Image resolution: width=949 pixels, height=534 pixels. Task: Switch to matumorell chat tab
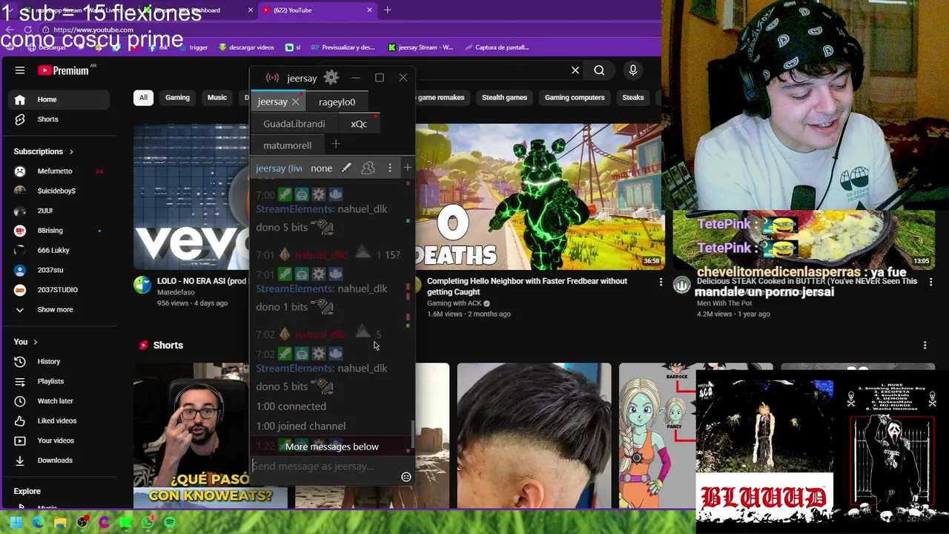tap(287, 145)
